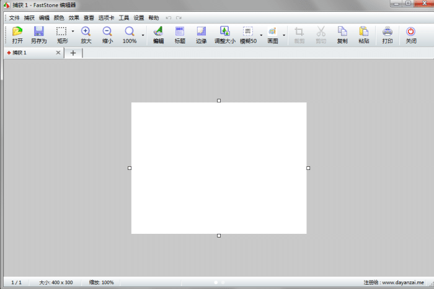Screen dimensions: 434x289
Task: Expand the 100% zoom dropdown arrow
Action: coord(143,35)
